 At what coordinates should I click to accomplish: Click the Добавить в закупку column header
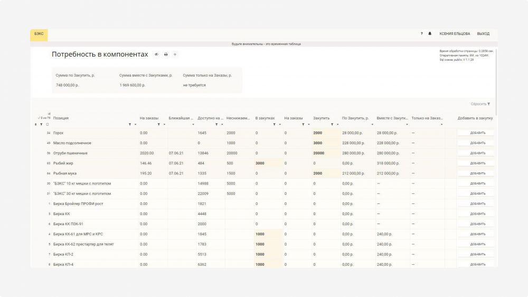(475, 118)
